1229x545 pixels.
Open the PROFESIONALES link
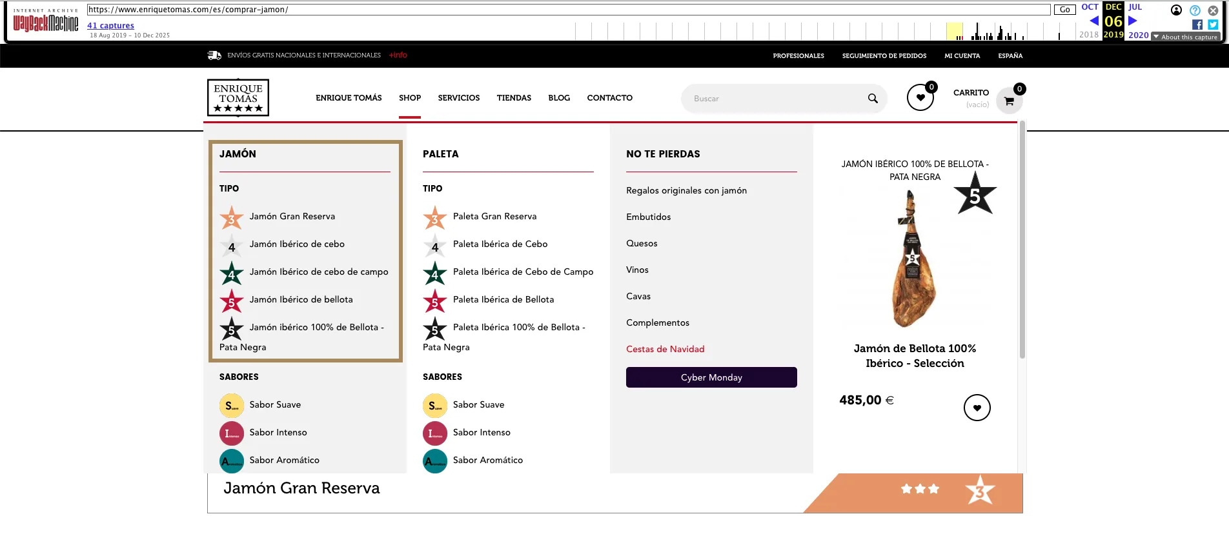tap(798, 56)
